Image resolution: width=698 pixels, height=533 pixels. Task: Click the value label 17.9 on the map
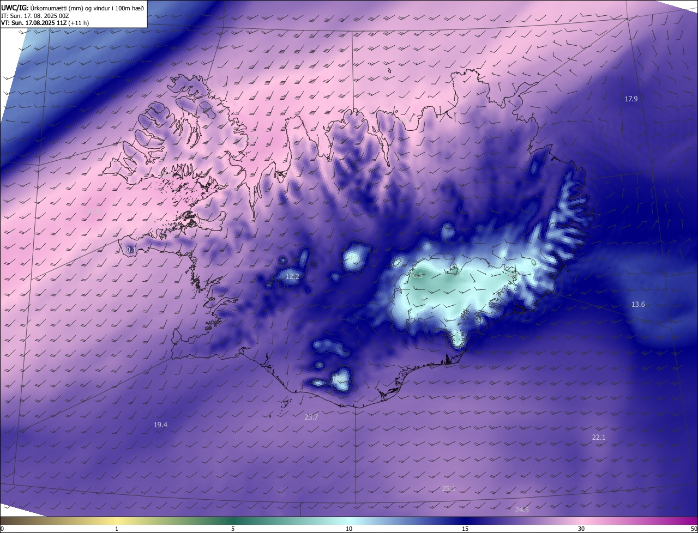pyautogui.click(x=631, y=99)
